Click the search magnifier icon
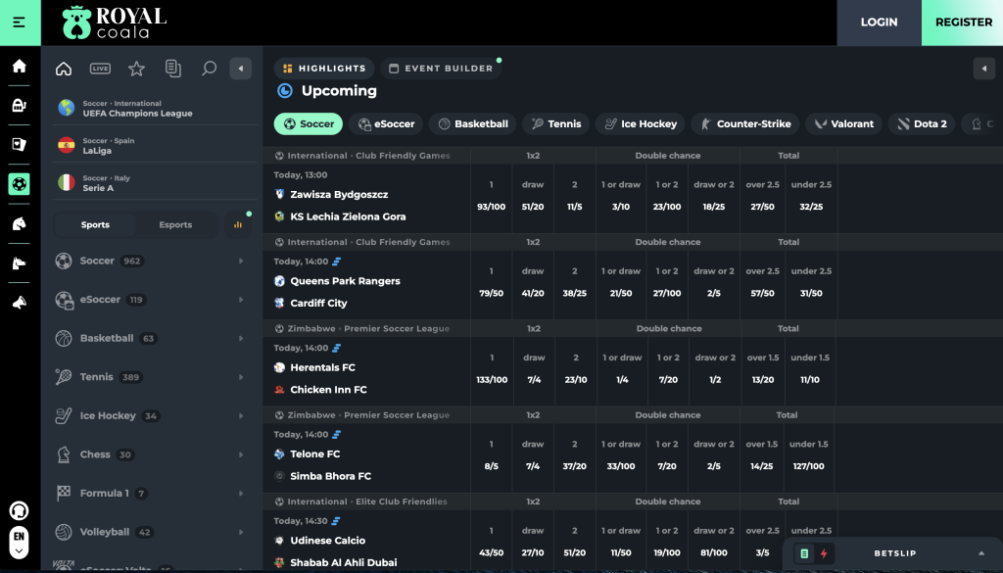Screen dimensions: 1003x573 click(x=208, y=69)
